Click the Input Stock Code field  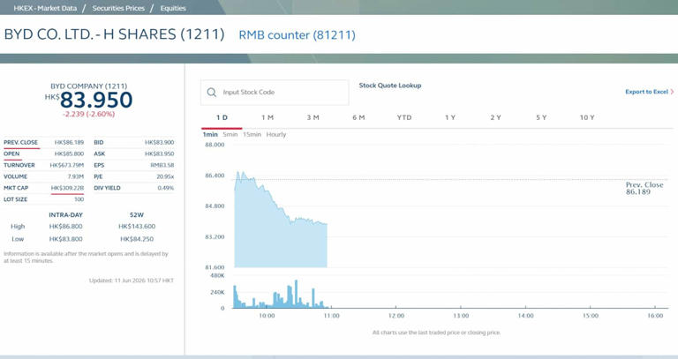(x=275, y=92)
